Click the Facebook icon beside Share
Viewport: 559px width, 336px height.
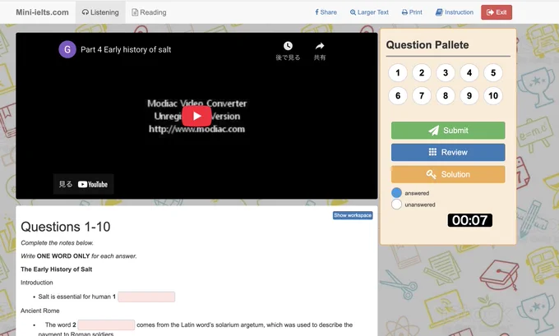(x=316, y=12)
